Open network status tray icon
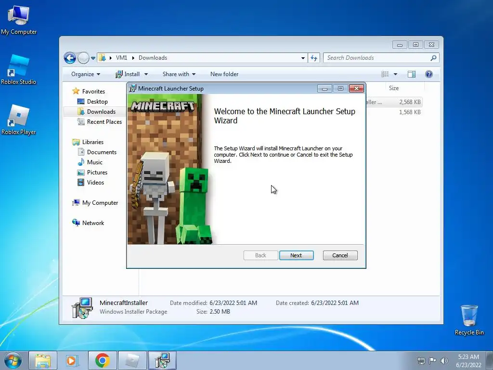This screenshot has height=370, width=493. 421,360
